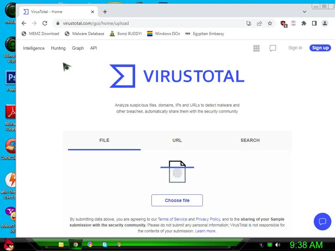Close the VirusTotal - Home tab

point(93,12)
